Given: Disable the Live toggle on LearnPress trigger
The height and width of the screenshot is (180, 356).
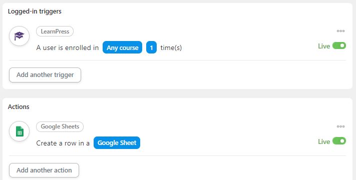Looking at the screenshot, I should pyautogui.click(x=339, y=45).
